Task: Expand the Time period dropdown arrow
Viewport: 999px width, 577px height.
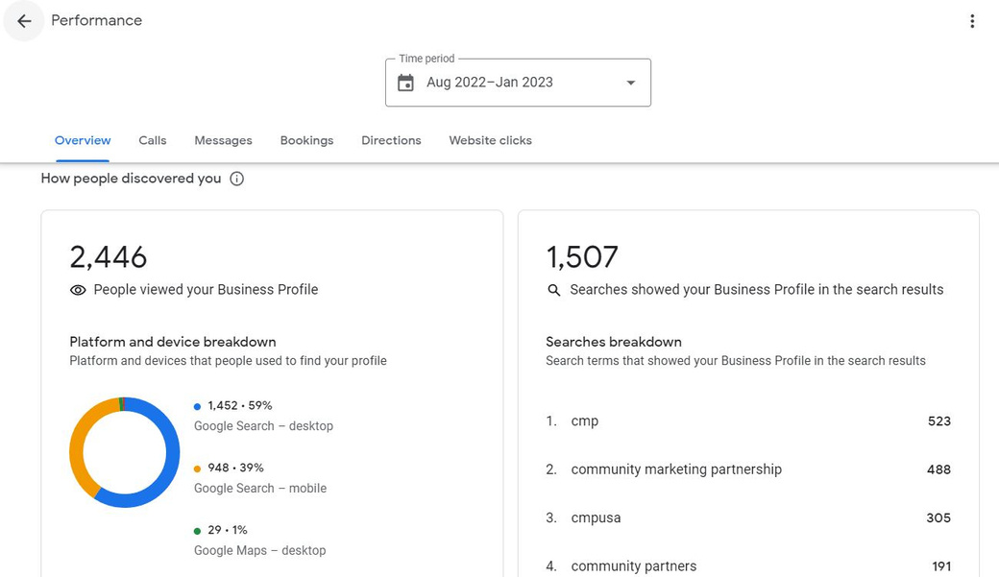Action: pos(631,83)
